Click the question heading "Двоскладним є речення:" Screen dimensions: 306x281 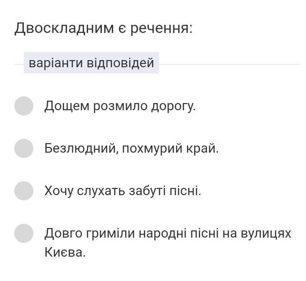coord(103,28)
